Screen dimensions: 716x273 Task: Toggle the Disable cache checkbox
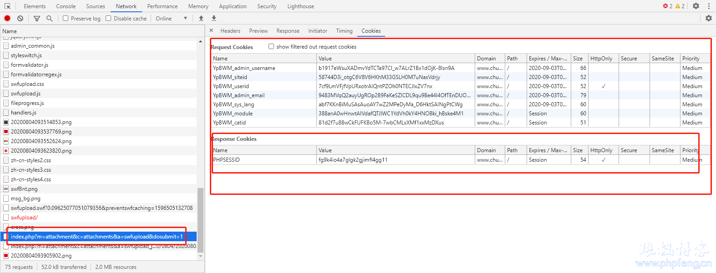pos(108,19)
